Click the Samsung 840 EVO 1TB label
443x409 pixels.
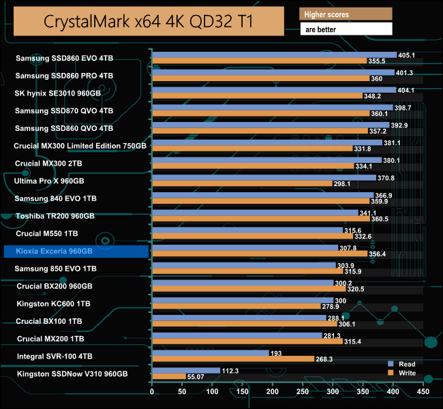[56, 198]
